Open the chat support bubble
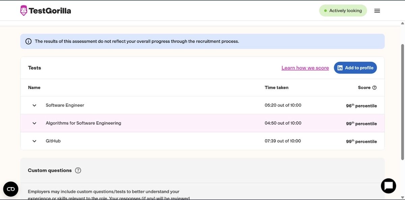405x200 pixels. (388, 186)
